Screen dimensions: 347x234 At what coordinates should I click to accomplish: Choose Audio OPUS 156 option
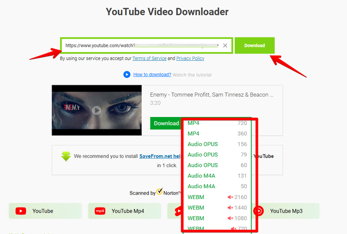click(x=217, y=144)
